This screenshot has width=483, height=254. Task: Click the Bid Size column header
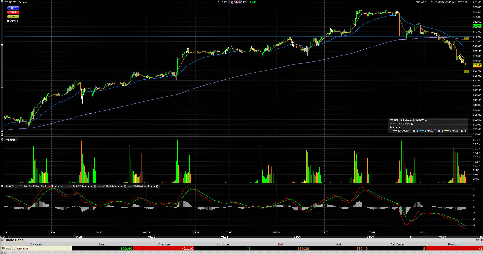(223, 244)
